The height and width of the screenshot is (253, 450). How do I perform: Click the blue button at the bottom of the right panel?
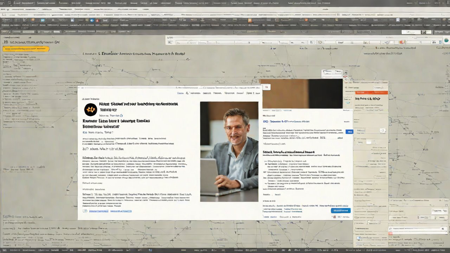340,210
